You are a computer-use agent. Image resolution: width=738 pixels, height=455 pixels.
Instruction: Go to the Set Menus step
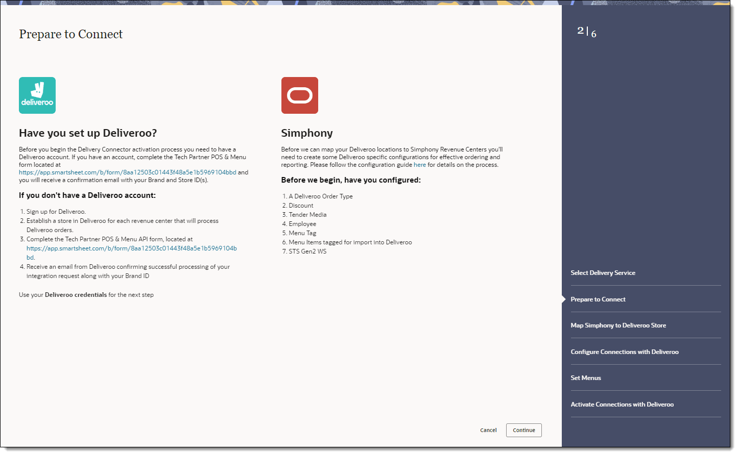(586, 378)
